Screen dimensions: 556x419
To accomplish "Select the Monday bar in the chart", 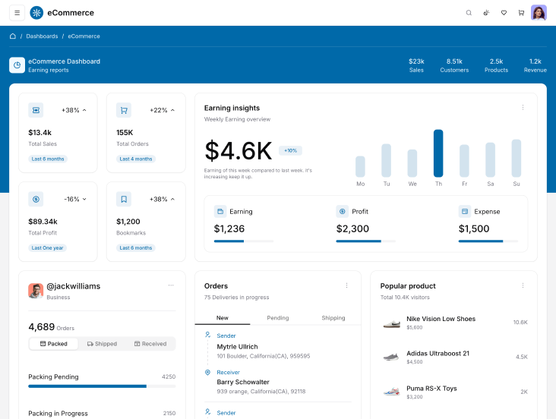I will click(360, 166).
